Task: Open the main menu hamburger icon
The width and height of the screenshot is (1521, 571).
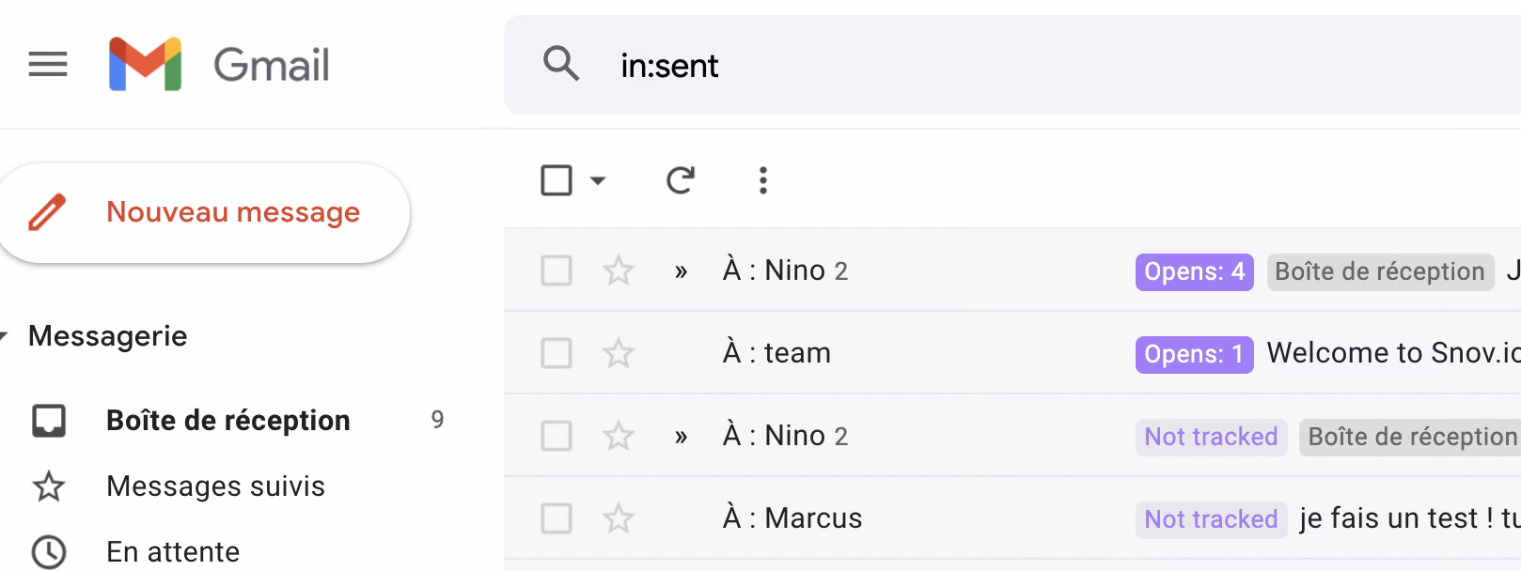Action: pyautogui.click(x=48, y=65)
